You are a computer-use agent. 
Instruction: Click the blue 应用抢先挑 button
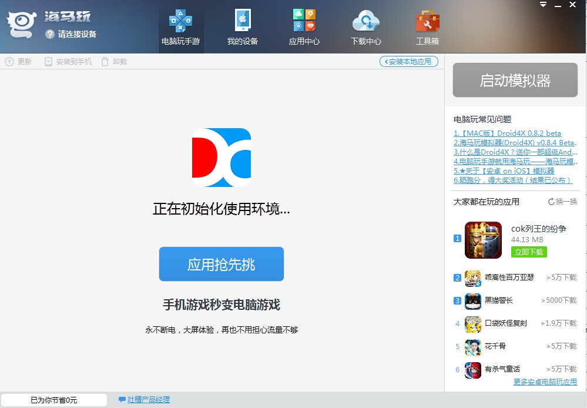(221, 264)
